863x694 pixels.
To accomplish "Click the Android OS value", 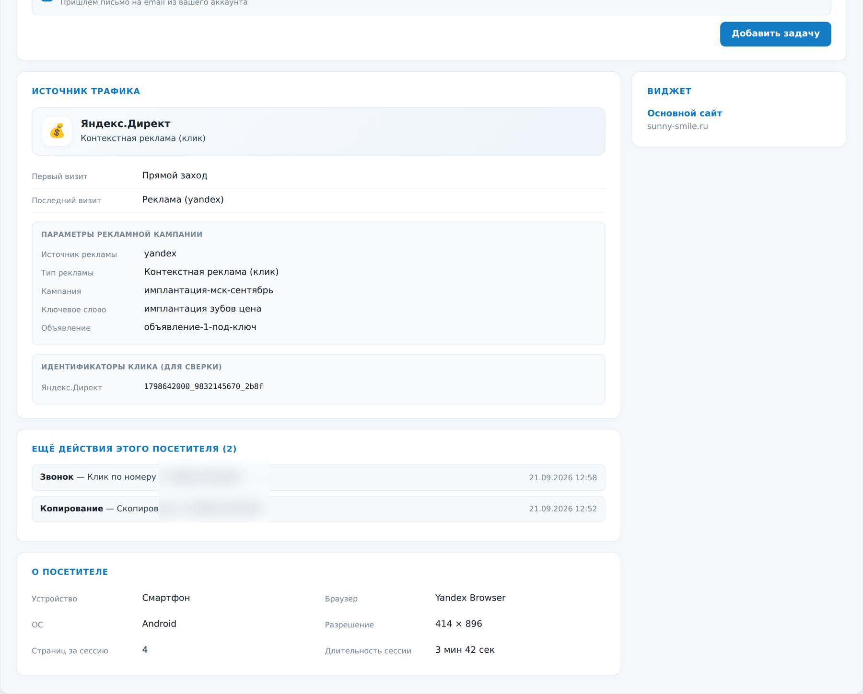I will (159, 624).
